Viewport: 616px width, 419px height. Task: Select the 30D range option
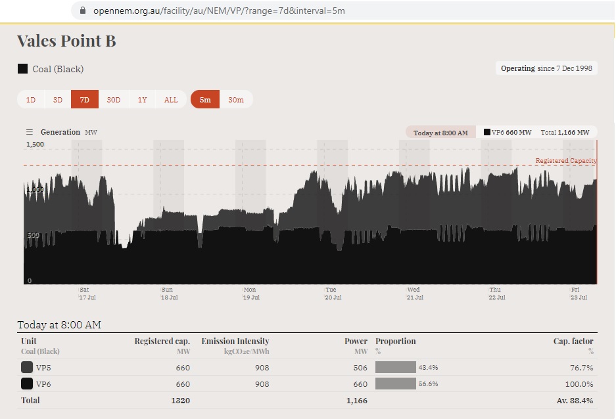(x=114, y=100)
